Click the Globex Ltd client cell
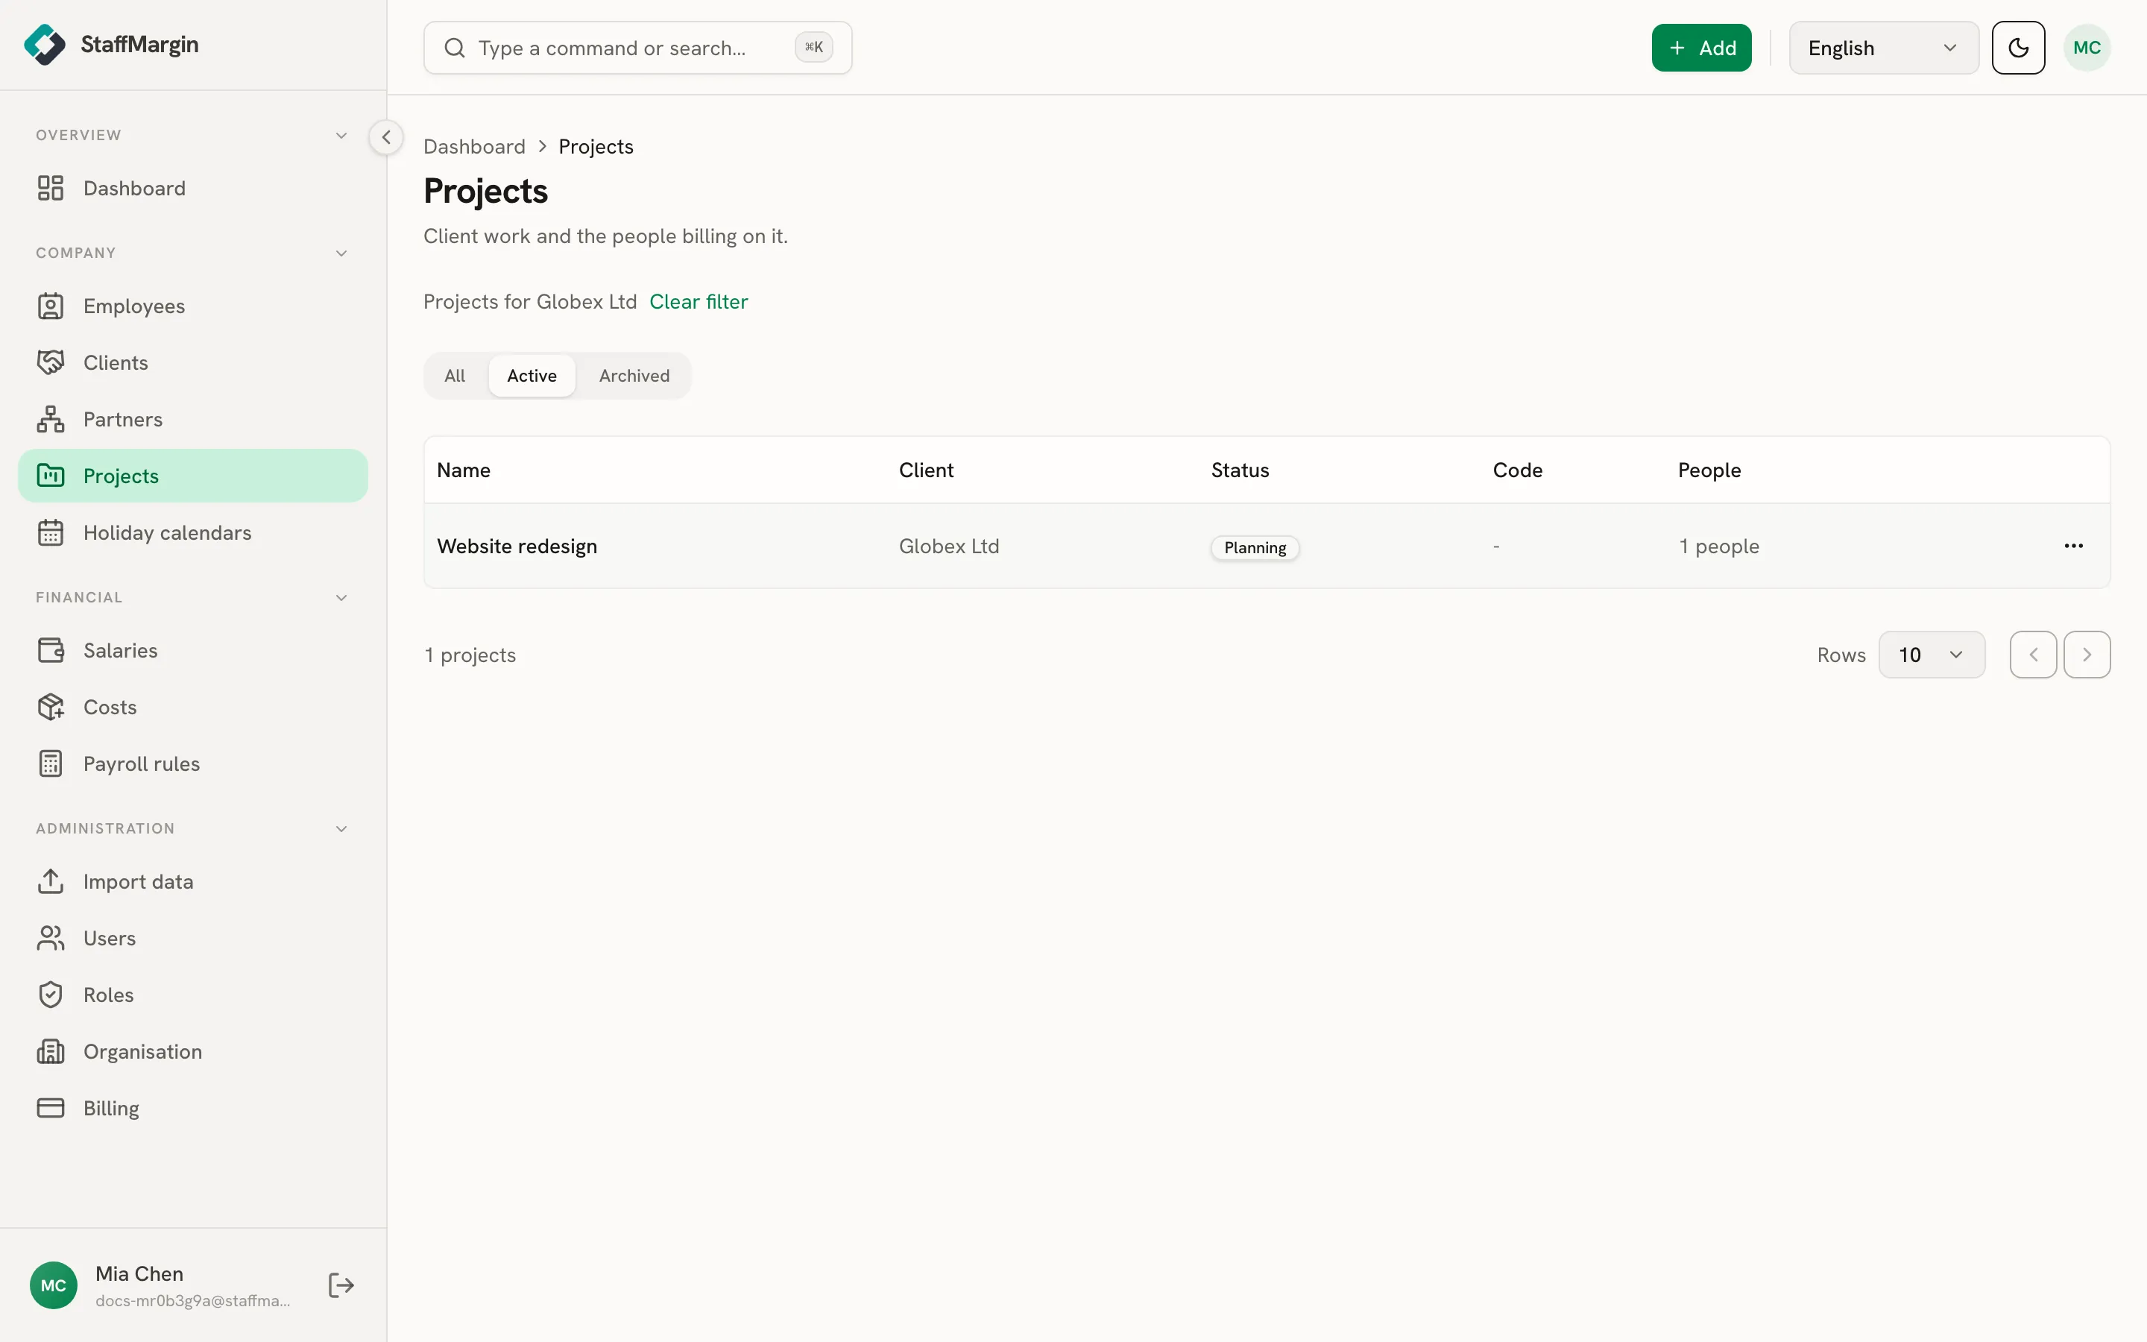2147x1342 pixels. pyautogui.click(x=948, y=546)
